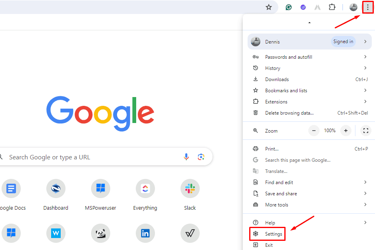Viewport: 375px width, 250px height.
Task: Choose Search this page with Google
Action: pyautogui.click(x=310, y=160)
